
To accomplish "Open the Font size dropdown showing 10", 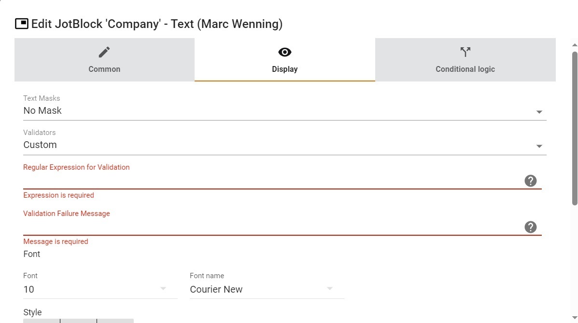I will 100,290.
